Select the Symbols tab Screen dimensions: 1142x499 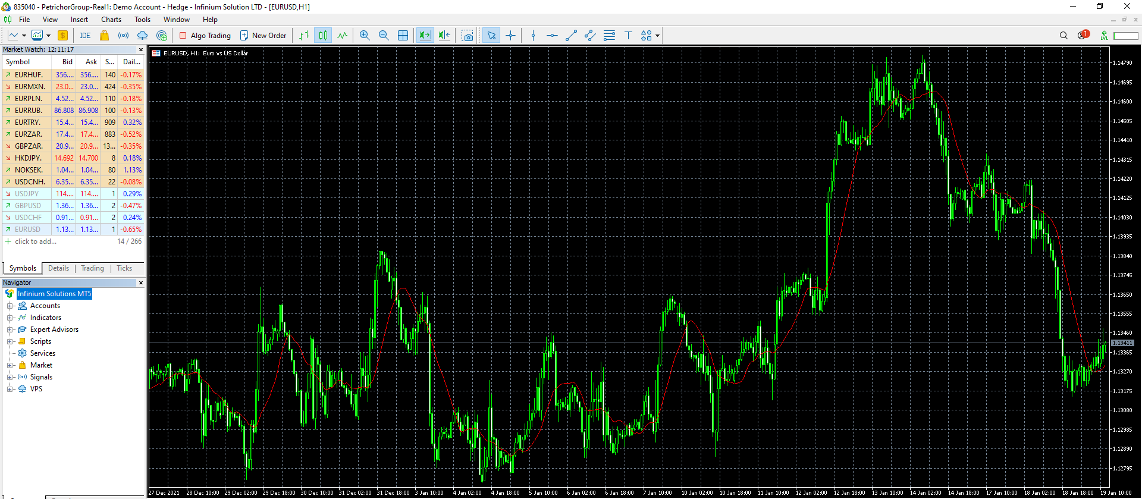(23, 268)
